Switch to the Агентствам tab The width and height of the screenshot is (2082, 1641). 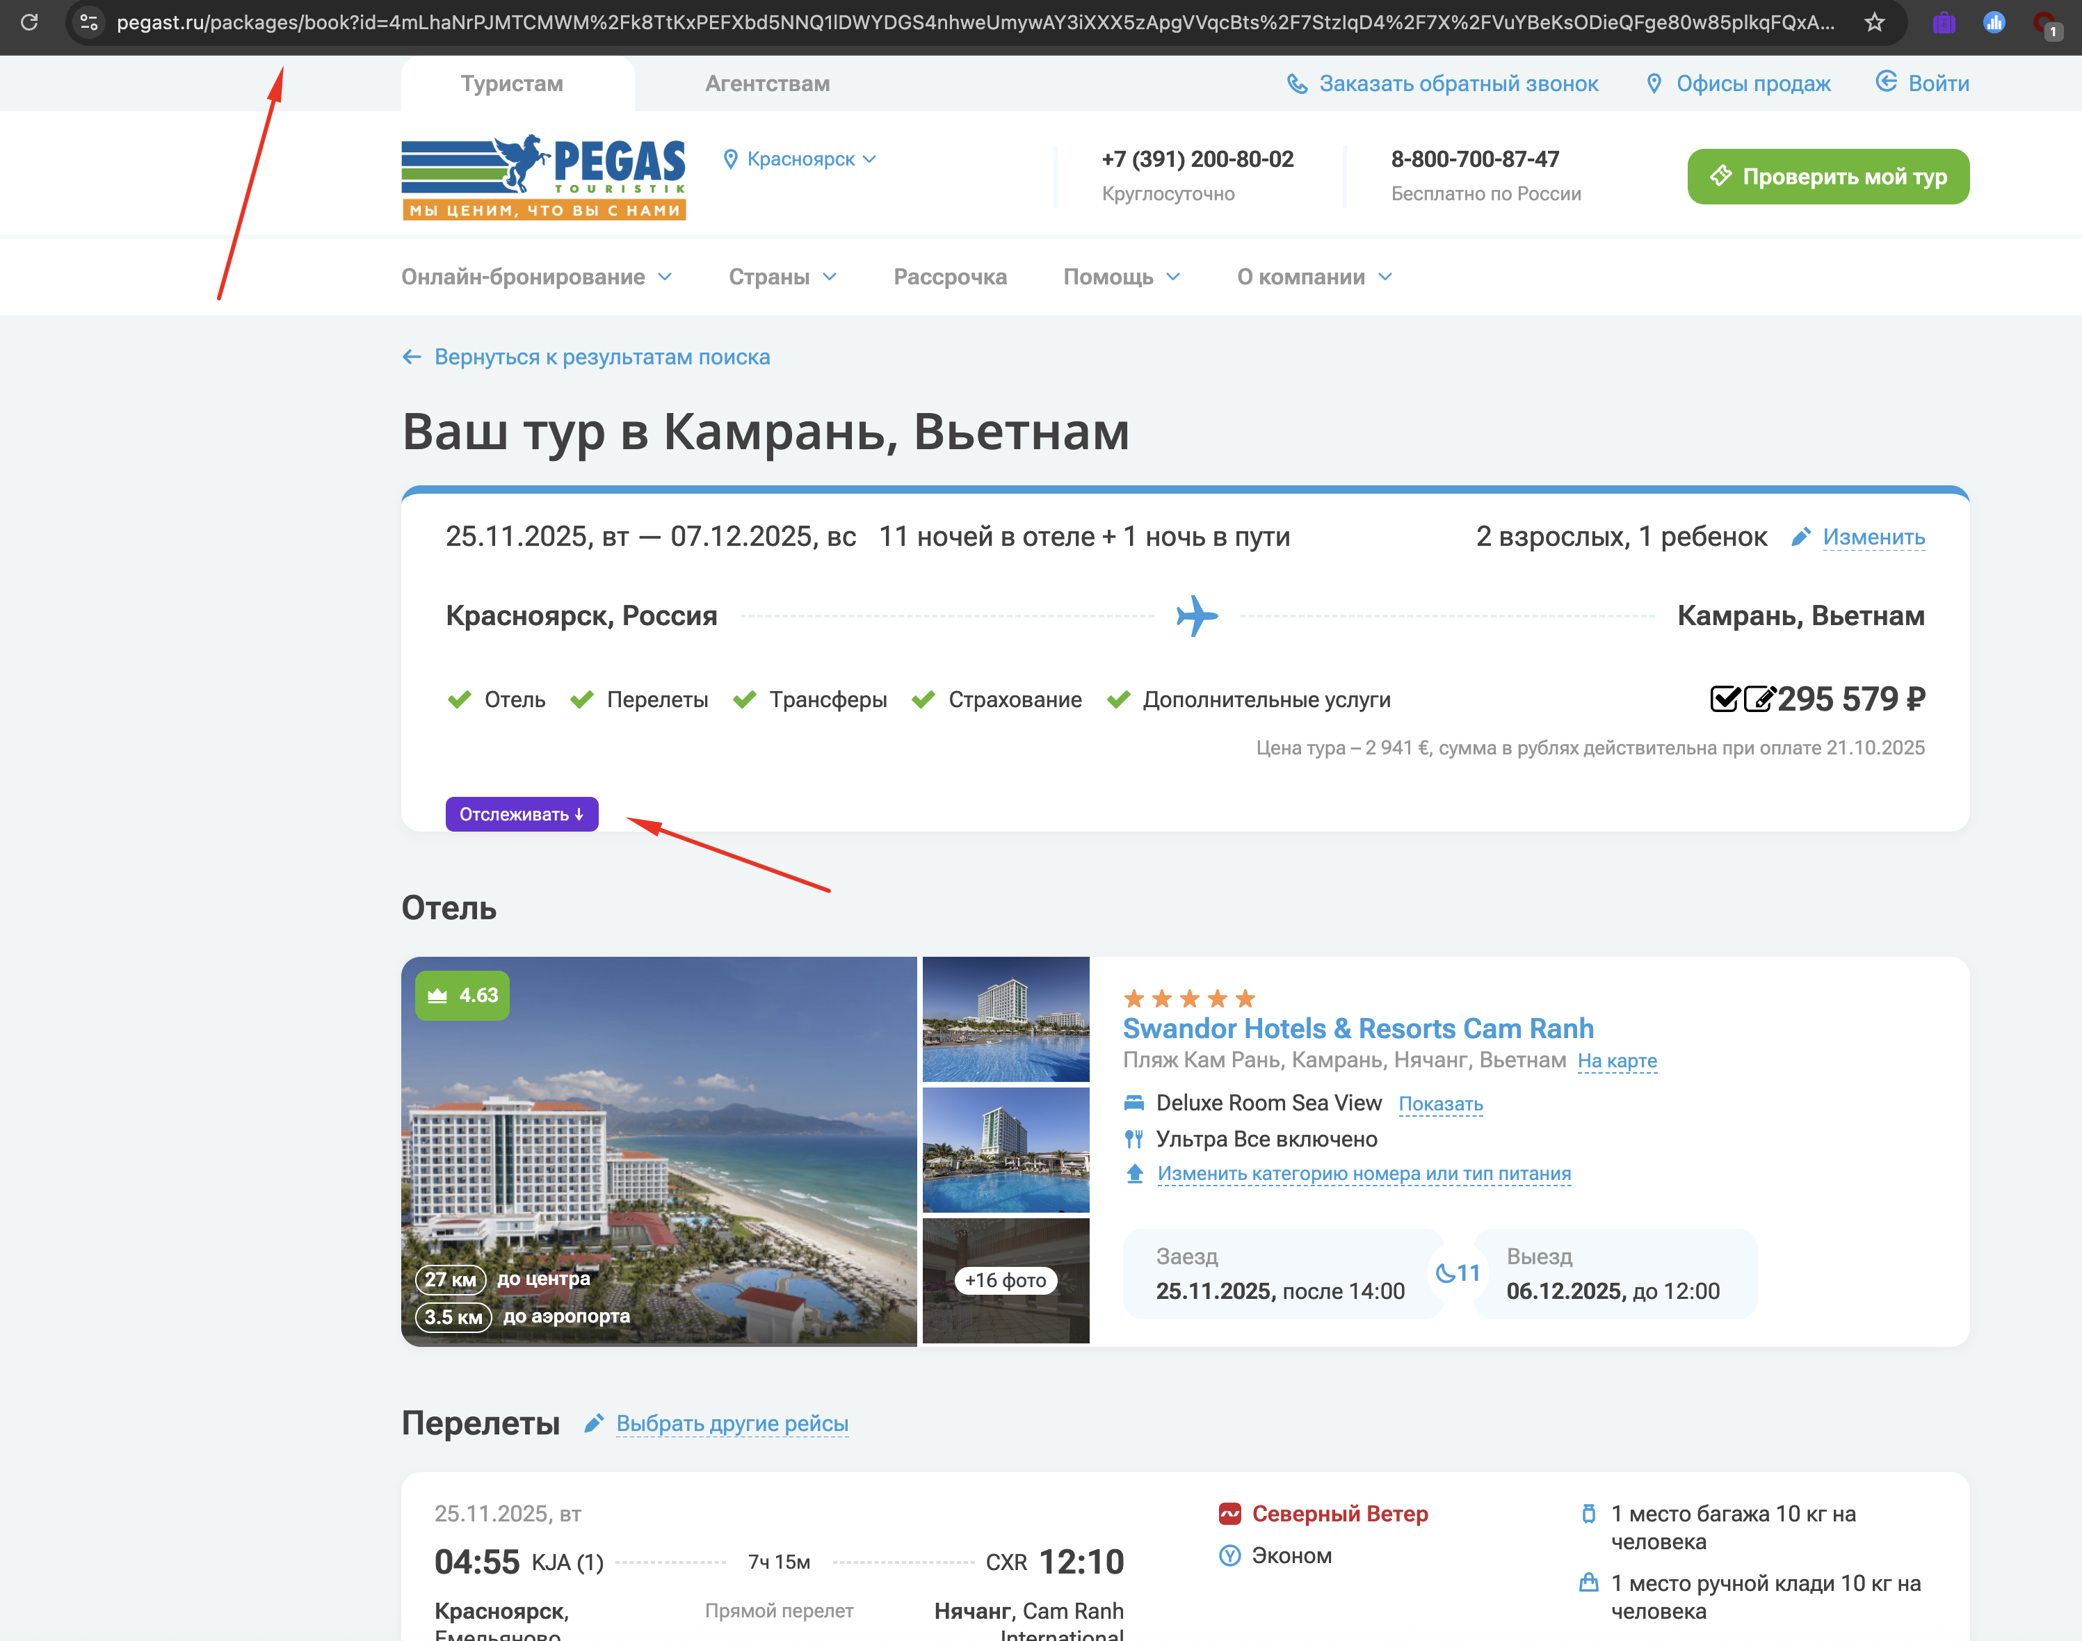(x=767, y=83)
